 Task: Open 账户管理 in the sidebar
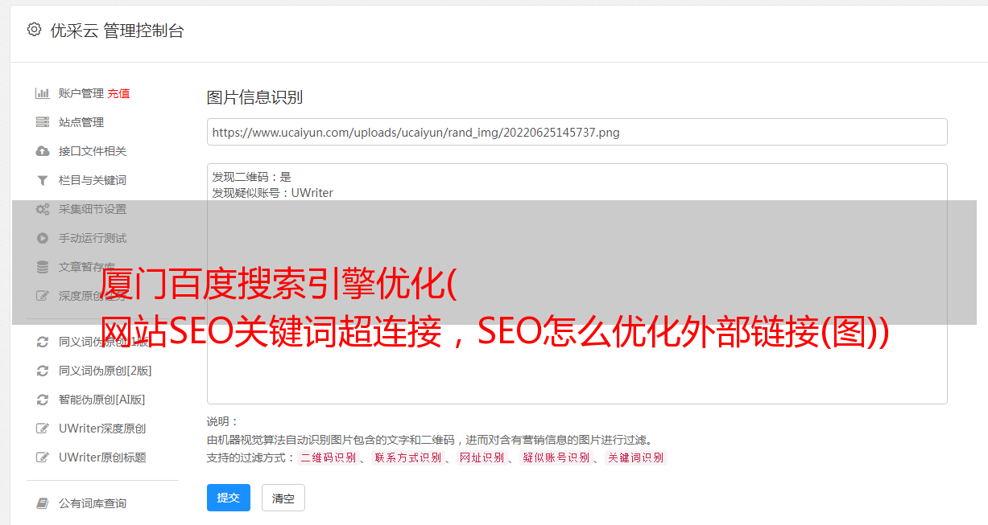[x=81, y=93]
